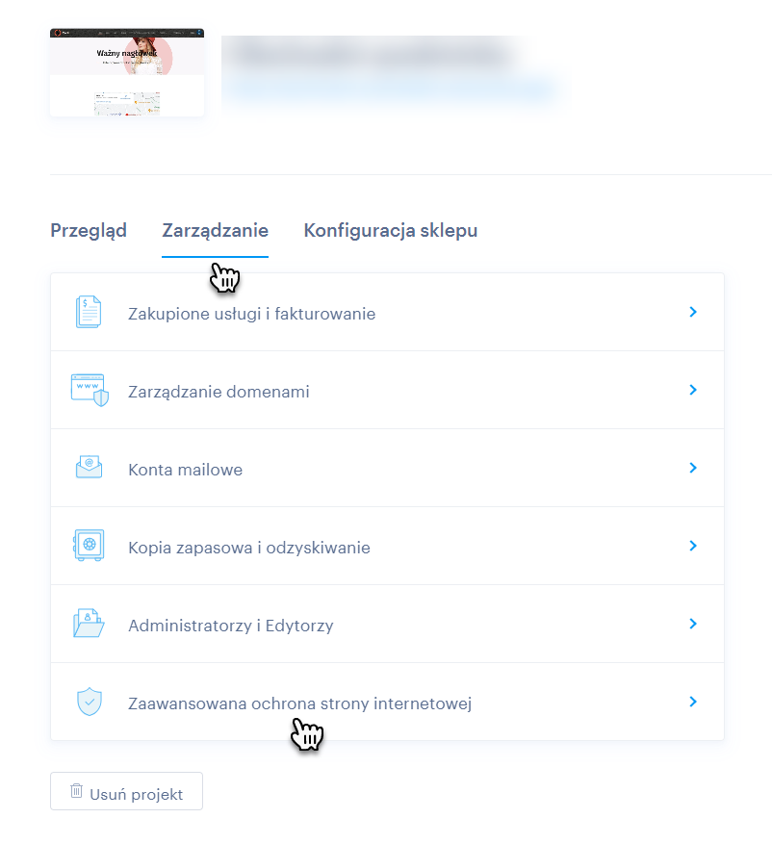
Task: Switch to the Przegląd tab
Action: pos(89,230)
